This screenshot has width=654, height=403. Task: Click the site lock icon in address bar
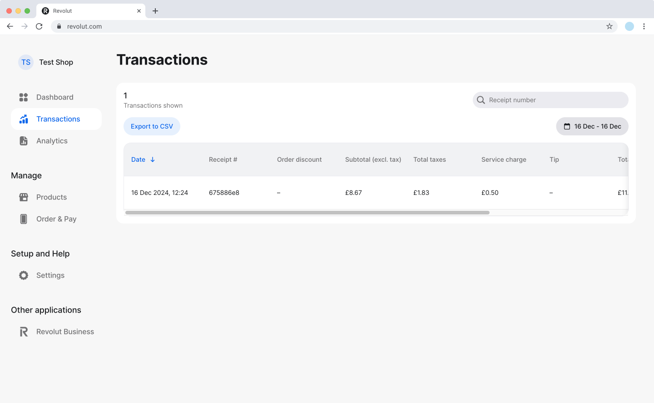point(59,26)
